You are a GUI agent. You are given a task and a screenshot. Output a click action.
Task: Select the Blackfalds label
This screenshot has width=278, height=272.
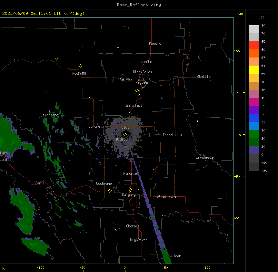[x=142, y=72]
